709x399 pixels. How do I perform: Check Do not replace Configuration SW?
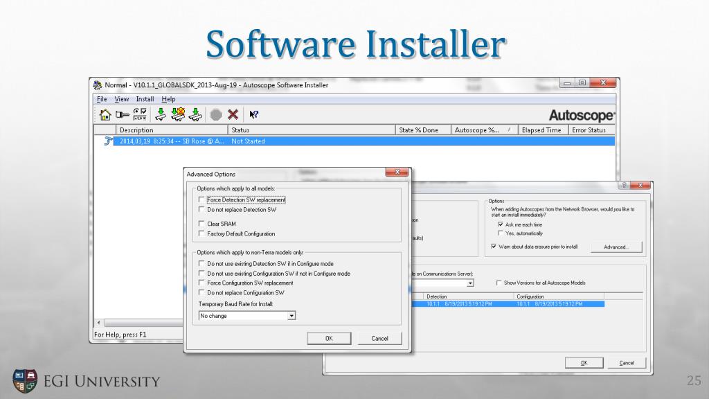[201, 293]
